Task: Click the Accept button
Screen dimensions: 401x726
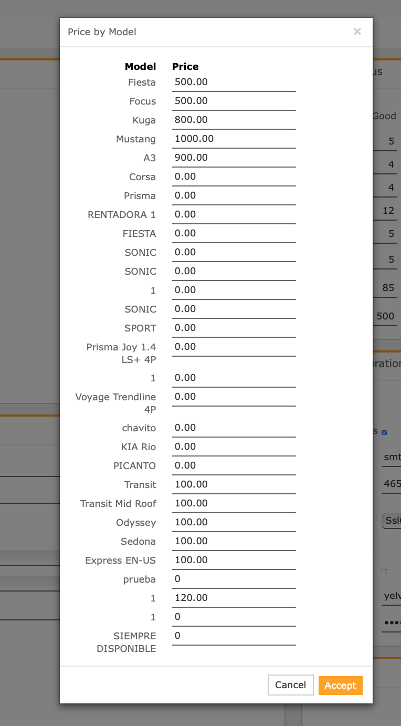Action: pyautogui.click(x=340, y=685)
